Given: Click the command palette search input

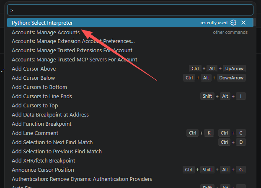Looking at the screenshot, I should tap(130, 10).
